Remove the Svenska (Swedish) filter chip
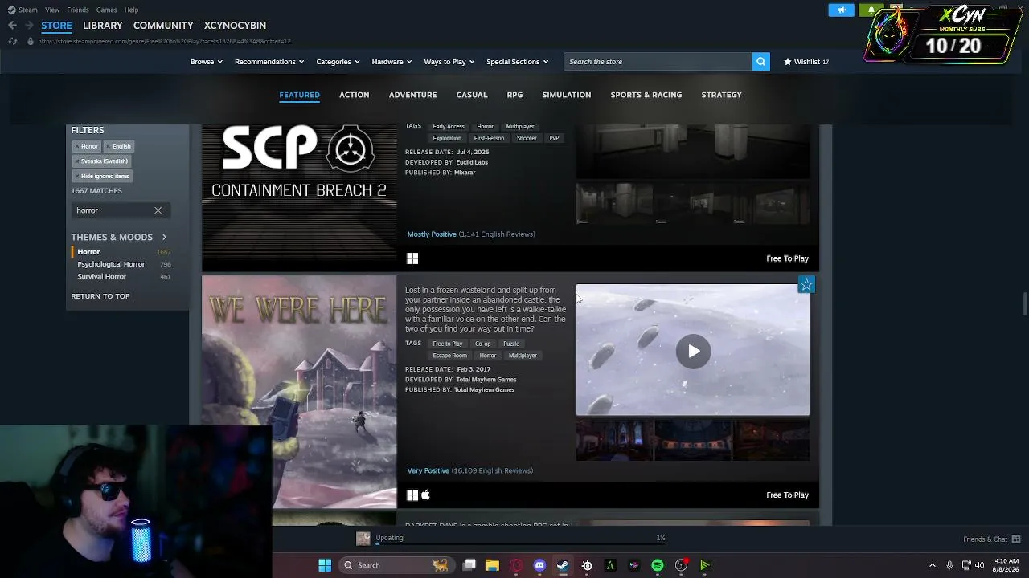This screenshot has height=578, width=1029. point(101,161)
